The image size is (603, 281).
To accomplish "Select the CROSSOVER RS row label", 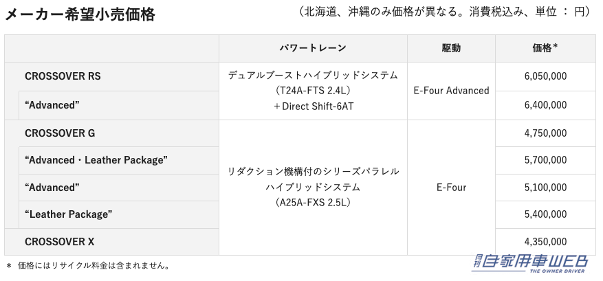I will [63, 76].
